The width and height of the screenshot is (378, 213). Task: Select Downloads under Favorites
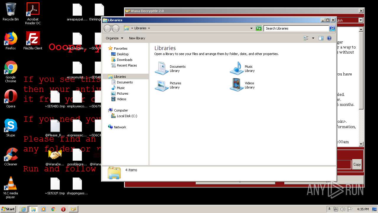pos(124,60)
